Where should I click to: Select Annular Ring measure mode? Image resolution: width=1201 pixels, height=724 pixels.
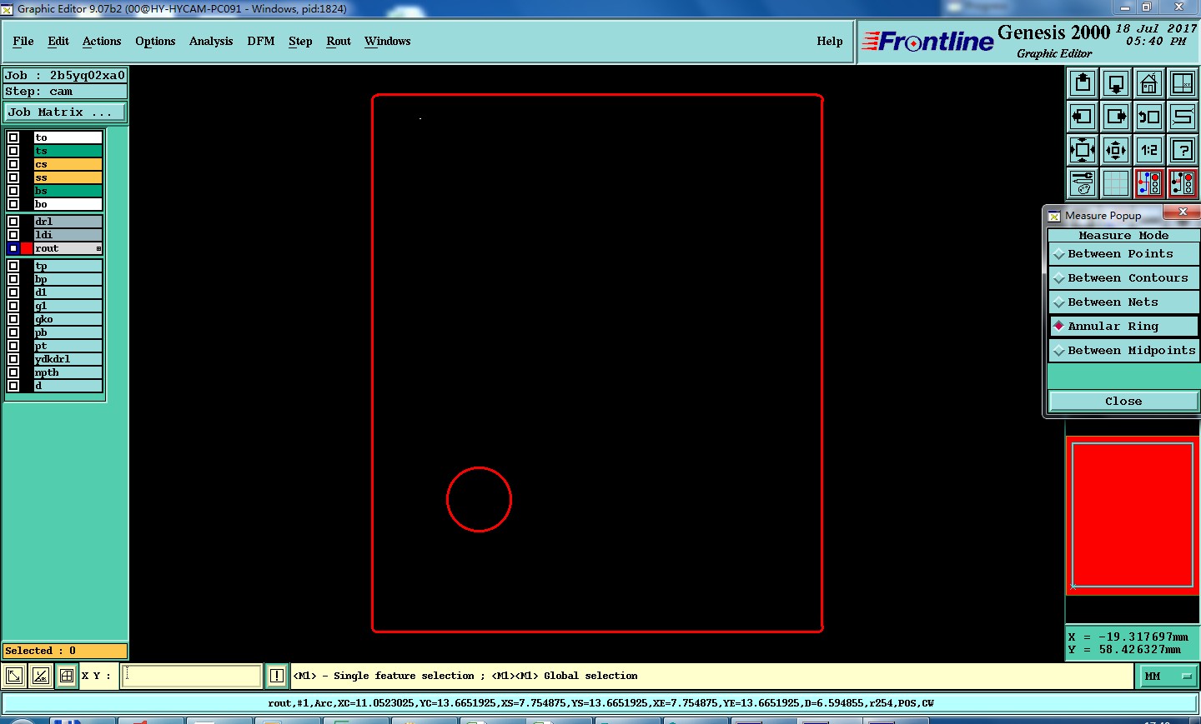[x=1123, y=327]
